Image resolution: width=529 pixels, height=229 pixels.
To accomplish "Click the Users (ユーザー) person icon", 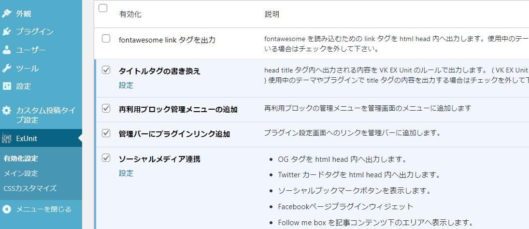I will click(7, 50).
